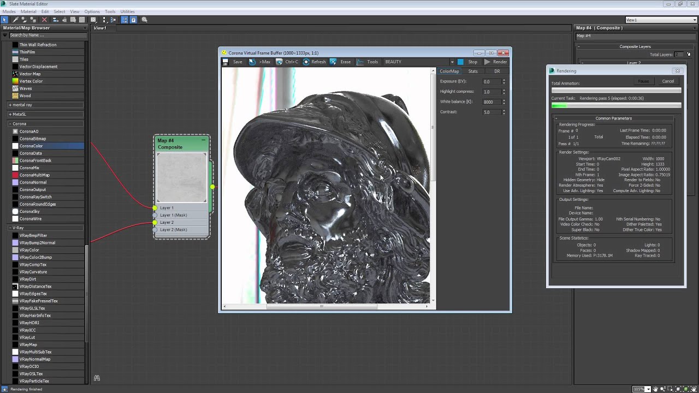
Task: Delete selected node with red X icon
Action: [45, 20]
